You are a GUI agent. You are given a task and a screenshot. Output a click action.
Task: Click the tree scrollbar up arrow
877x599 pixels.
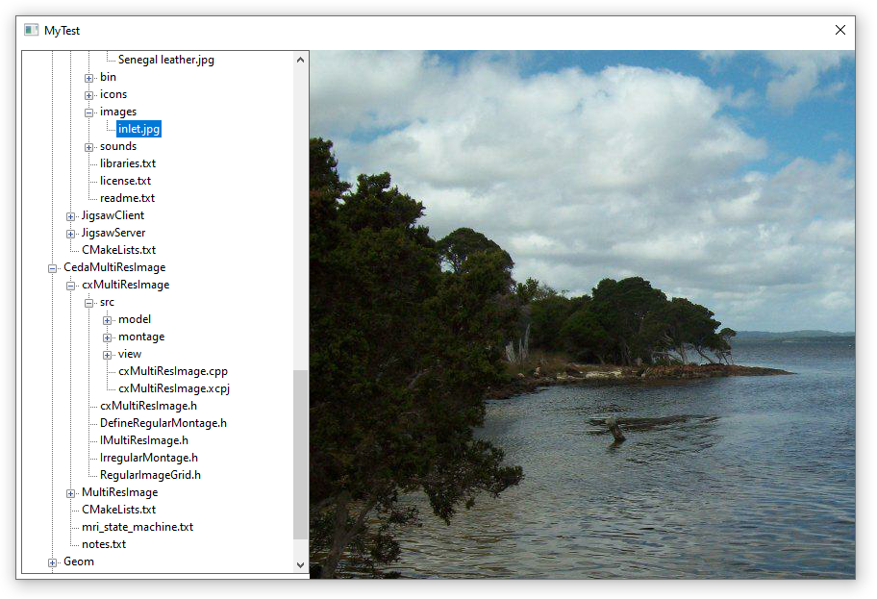(300, 60)
